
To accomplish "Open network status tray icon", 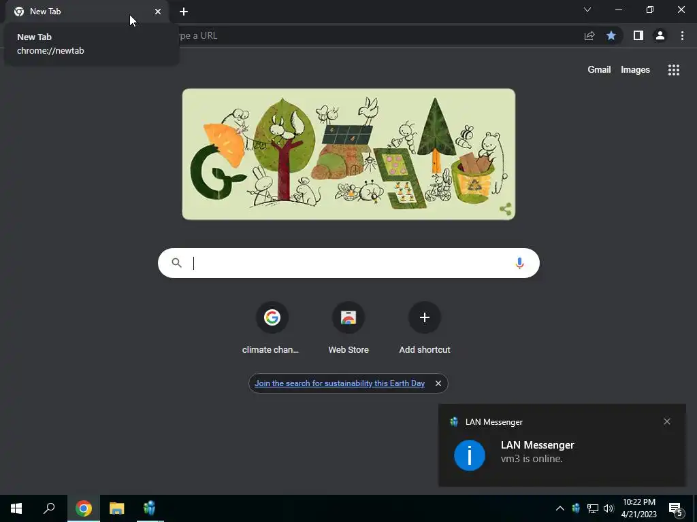I will pyautogui.click(x=593, y=508).
